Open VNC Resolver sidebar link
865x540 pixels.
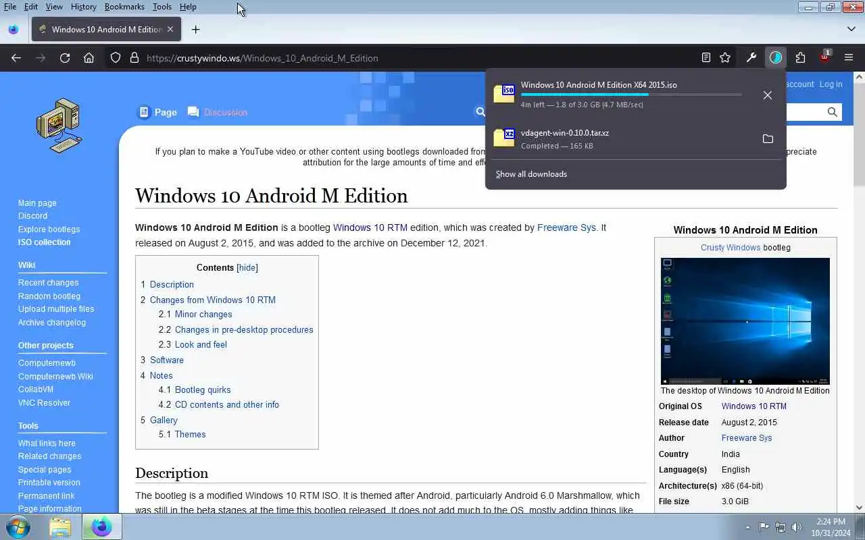[44, 403]
